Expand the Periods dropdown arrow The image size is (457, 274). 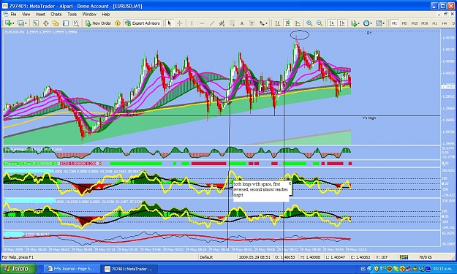click(x=371, y=23)
